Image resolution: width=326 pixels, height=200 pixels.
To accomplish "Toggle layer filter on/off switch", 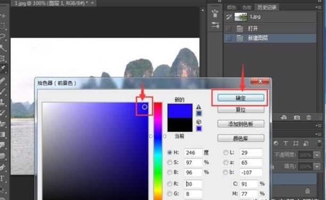I will click(x=320, y=143).
